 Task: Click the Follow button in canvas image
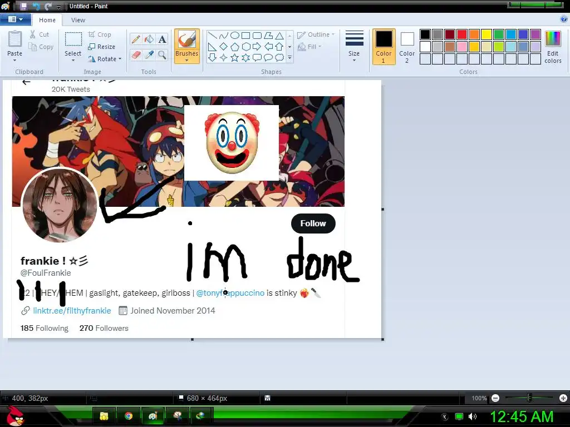pyautogui.click(x=313, y=224)
